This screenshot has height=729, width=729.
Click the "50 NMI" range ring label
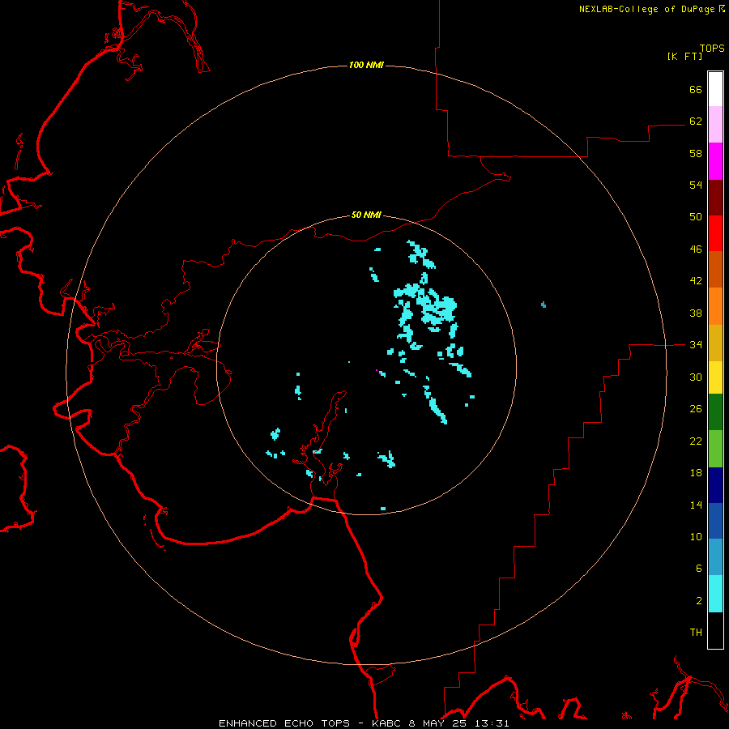(366, 215)
